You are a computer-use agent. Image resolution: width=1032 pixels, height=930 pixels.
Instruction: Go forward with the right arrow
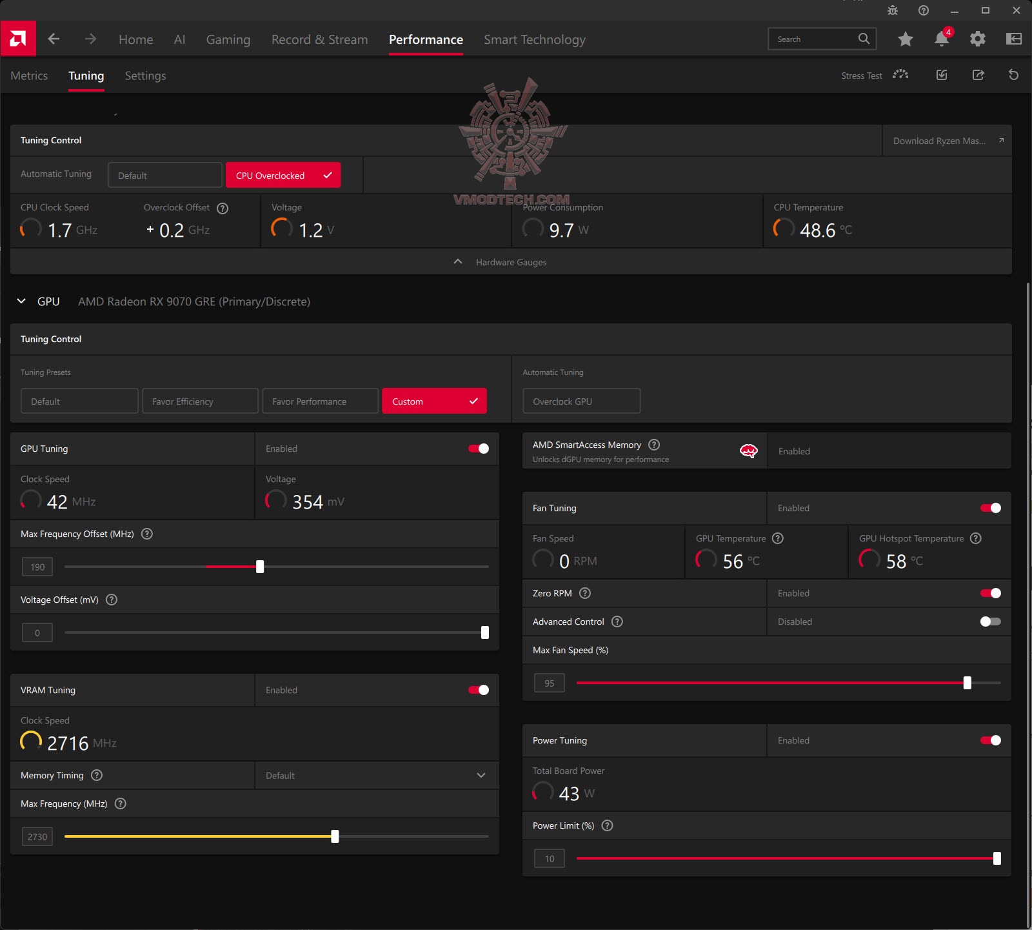click(x=90, y=39)
